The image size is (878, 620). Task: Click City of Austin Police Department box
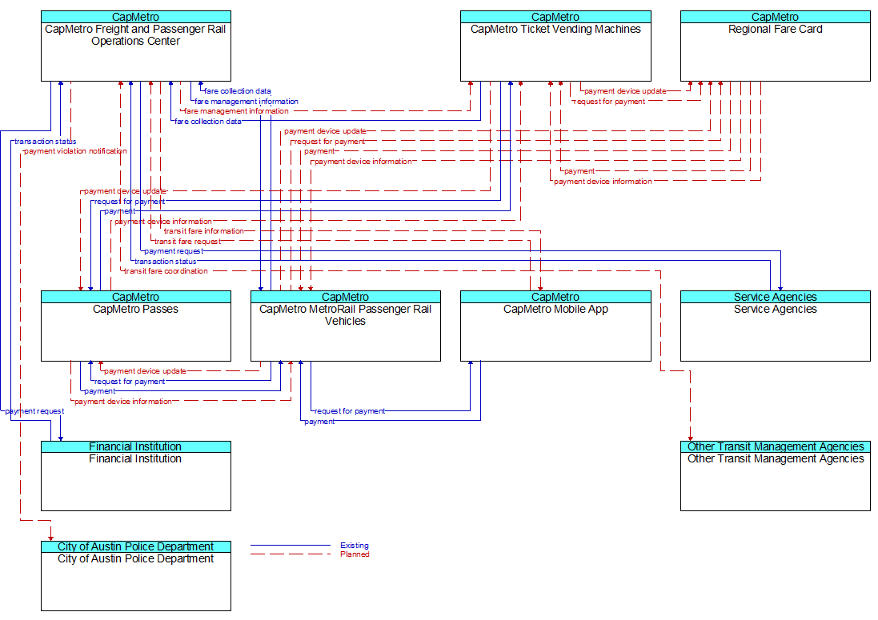point(135,576)
